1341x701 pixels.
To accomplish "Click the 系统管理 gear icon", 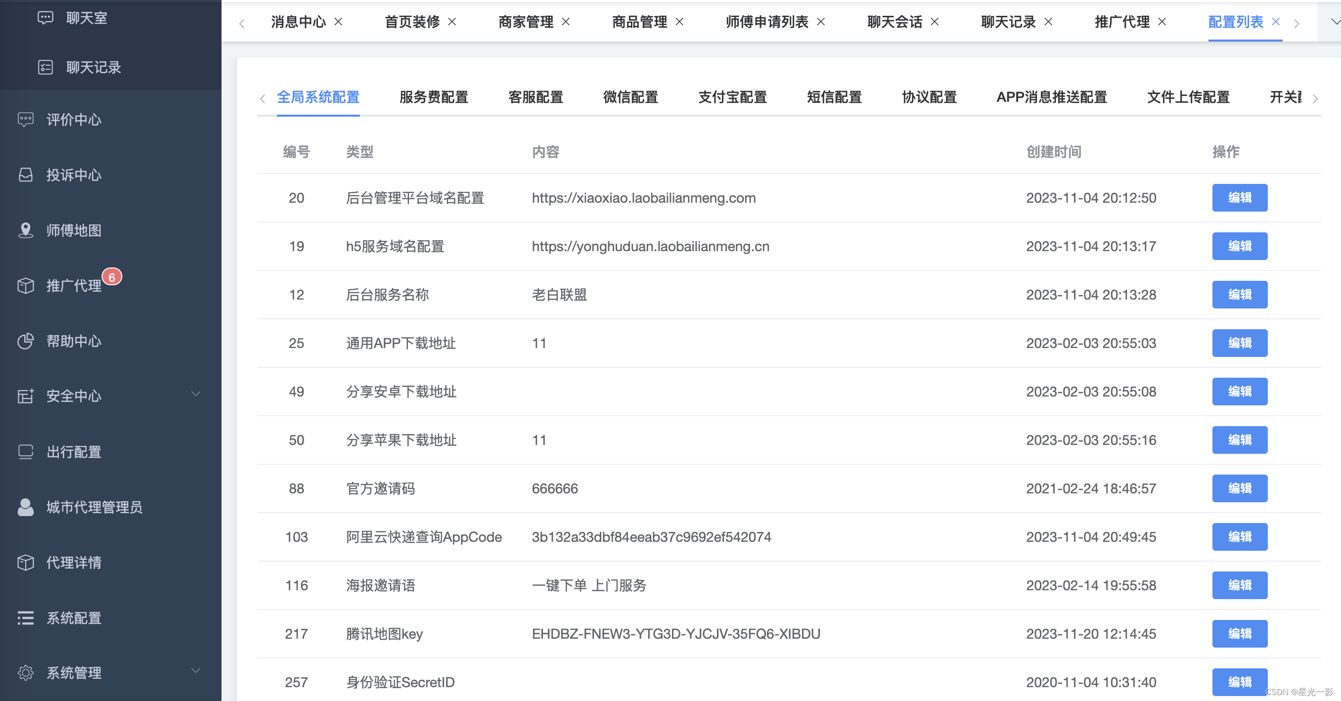I will (x=26, y=672).
